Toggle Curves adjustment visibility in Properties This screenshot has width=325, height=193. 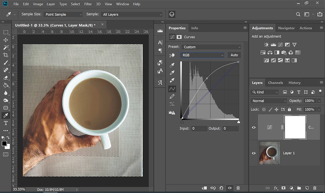tap(230, 188)
